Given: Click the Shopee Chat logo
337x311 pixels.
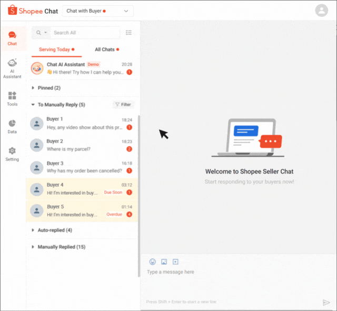Looking at the screenshot, I should 33,11.
